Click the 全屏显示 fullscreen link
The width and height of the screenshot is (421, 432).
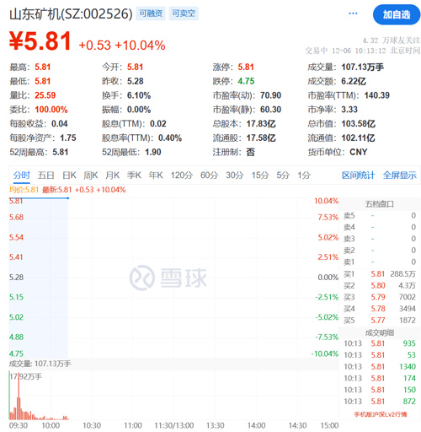coord(400,175)
